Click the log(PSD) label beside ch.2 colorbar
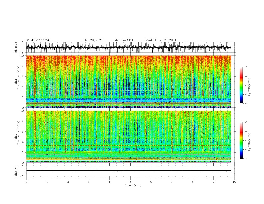 [x=250, y=142]
